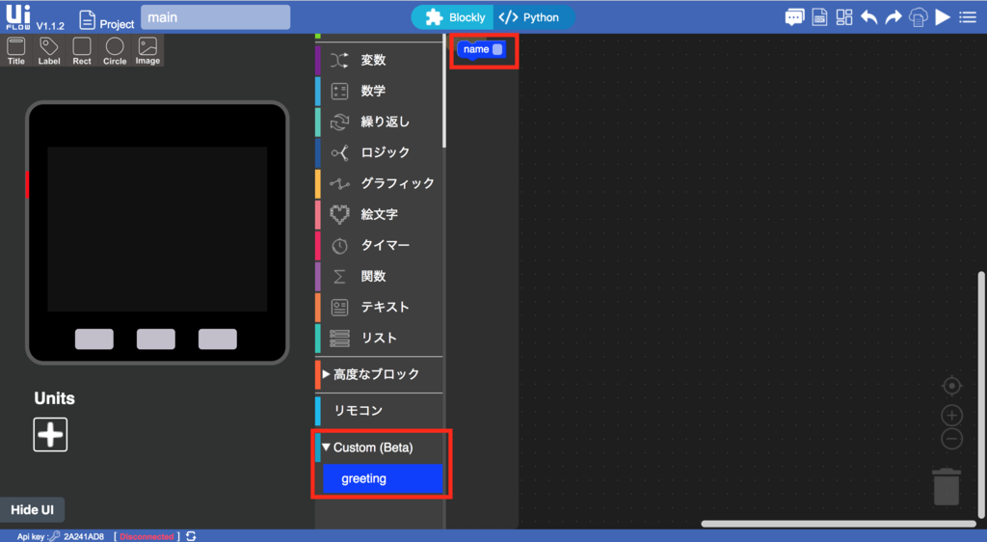The width and height of the screenshot is (987, 542).
Task: Open the リモコン category
Action: (379, 411)
